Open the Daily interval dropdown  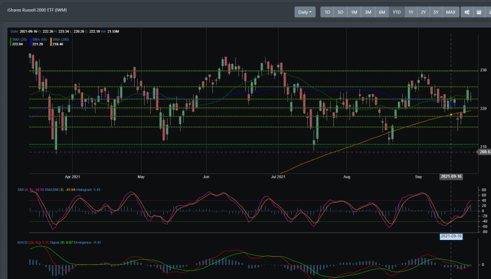(x=305, y=12)
